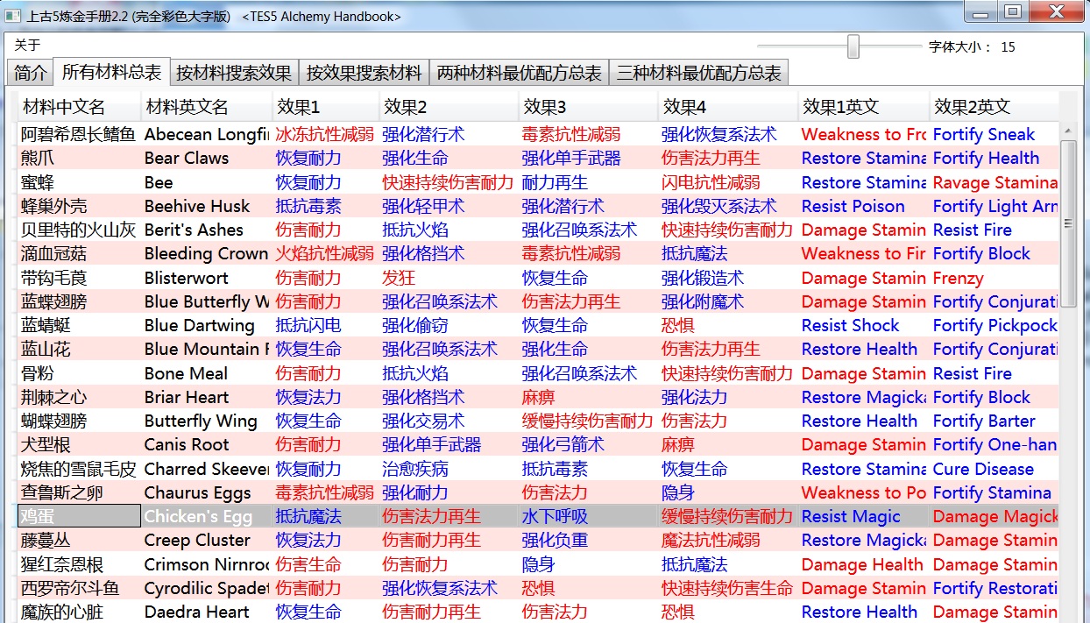
Task: Click the 效果1 column header
Action: 326,107
